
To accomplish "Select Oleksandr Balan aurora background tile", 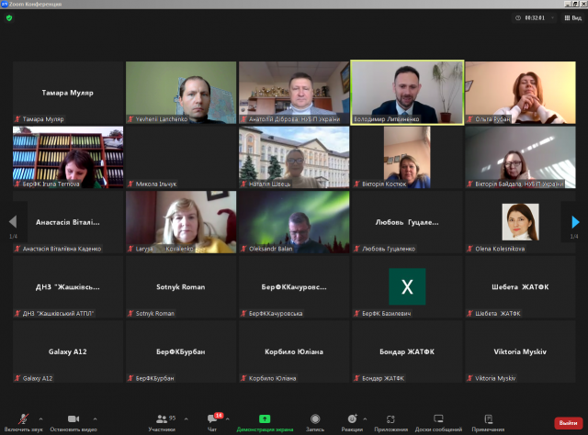I will (x=294, y=222).
